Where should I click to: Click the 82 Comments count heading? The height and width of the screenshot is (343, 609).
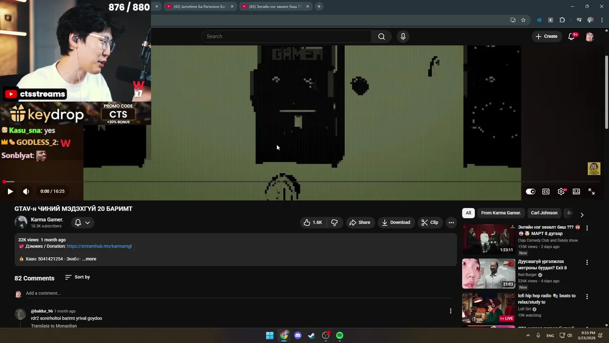(34, 278)
